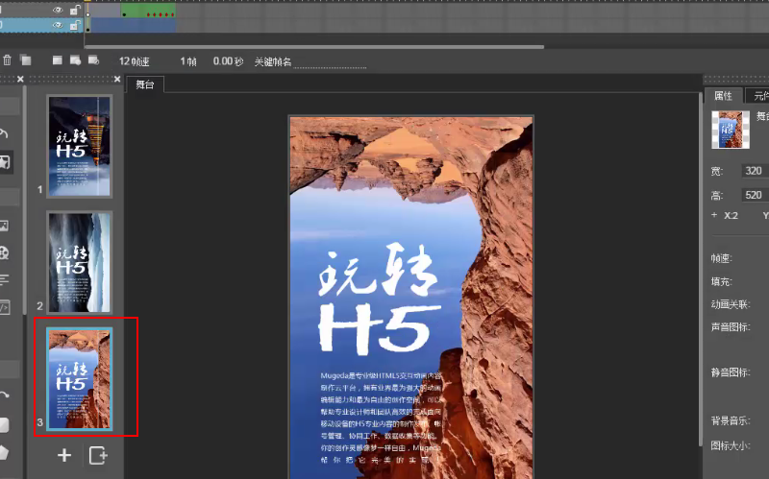Select the polygon shape tool

click(5, 452)
